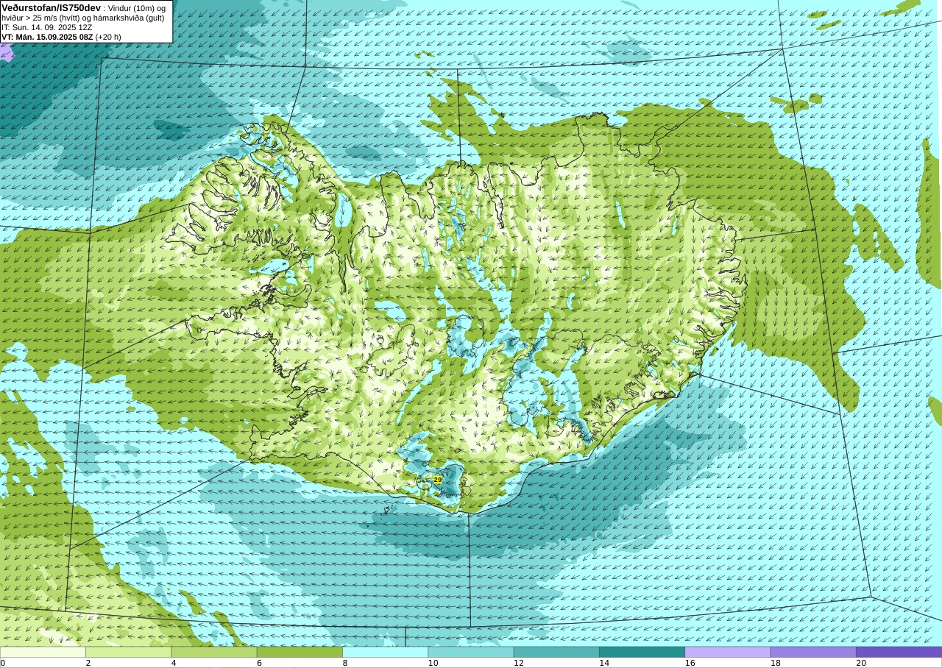
Task: Click the legend label '20'
Action: [x=861, y=663]
